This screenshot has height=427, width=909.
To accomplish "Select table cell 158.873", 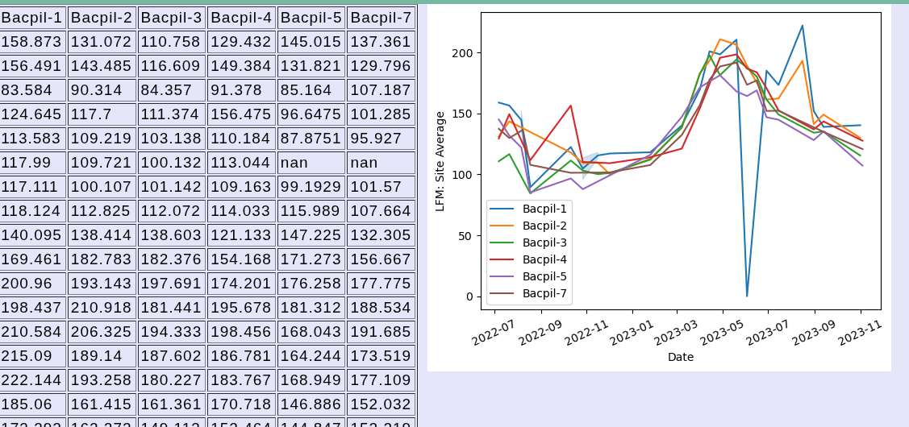I will (33, 42).
